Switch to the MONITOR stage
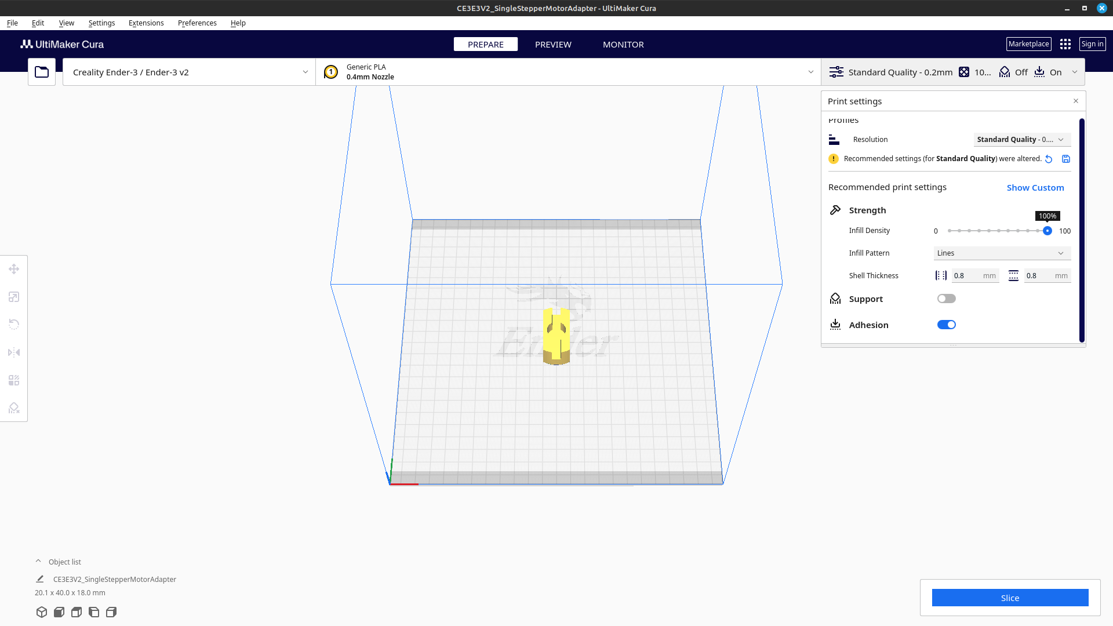Image resolution: width=1113 pixels, height=626 pixels. (x=623, y=45)
